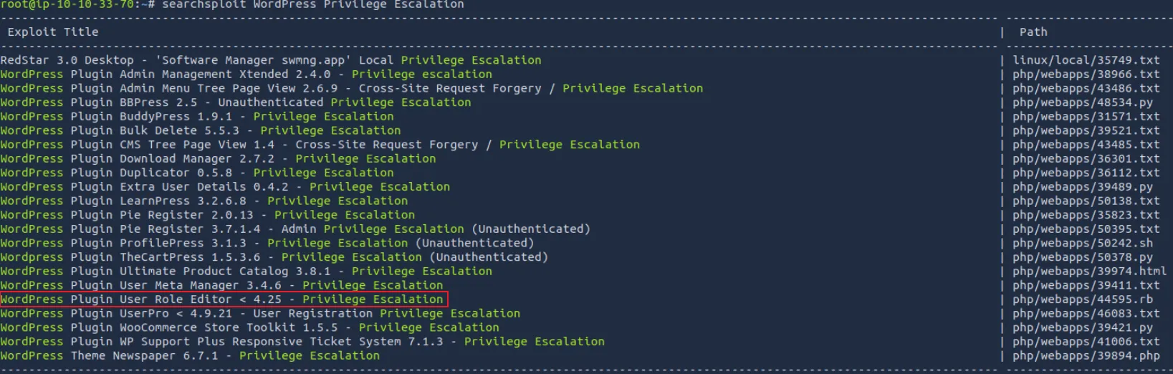1173x374 pixels.
Task: Click the searchsploit command at the prompt
Action: 312,5
